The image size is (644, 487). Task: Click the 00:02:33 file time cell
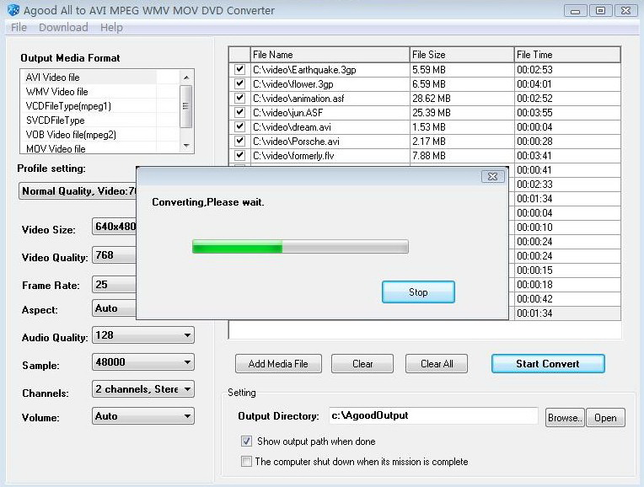pyautogui.click(x=567, y=185)
